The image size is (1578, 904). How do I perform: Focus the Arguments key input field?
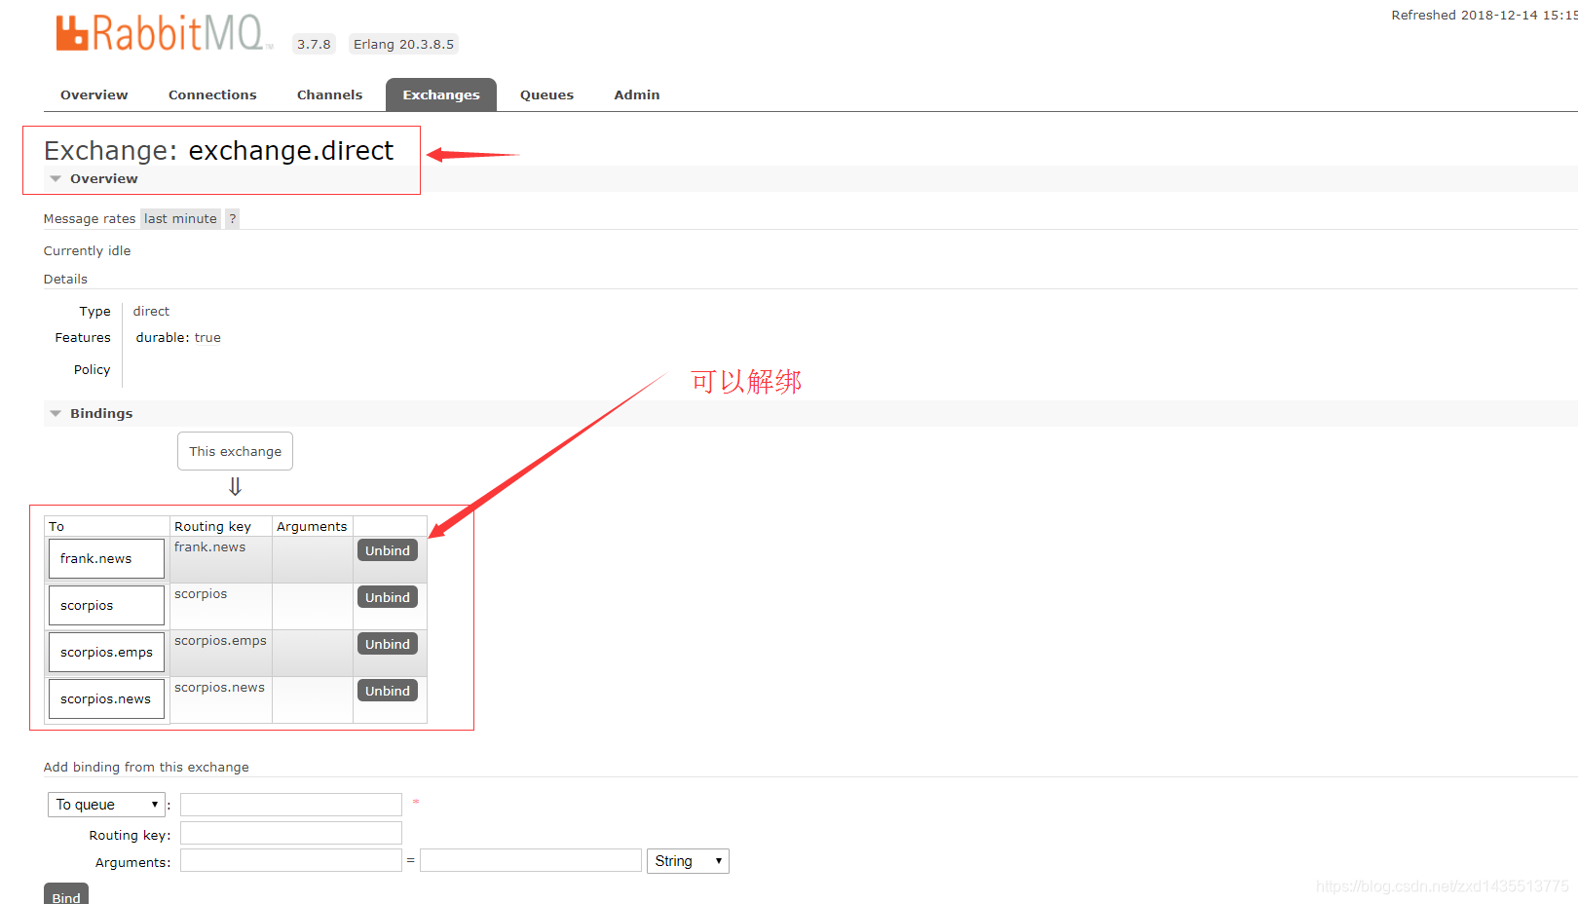(291, 860)
